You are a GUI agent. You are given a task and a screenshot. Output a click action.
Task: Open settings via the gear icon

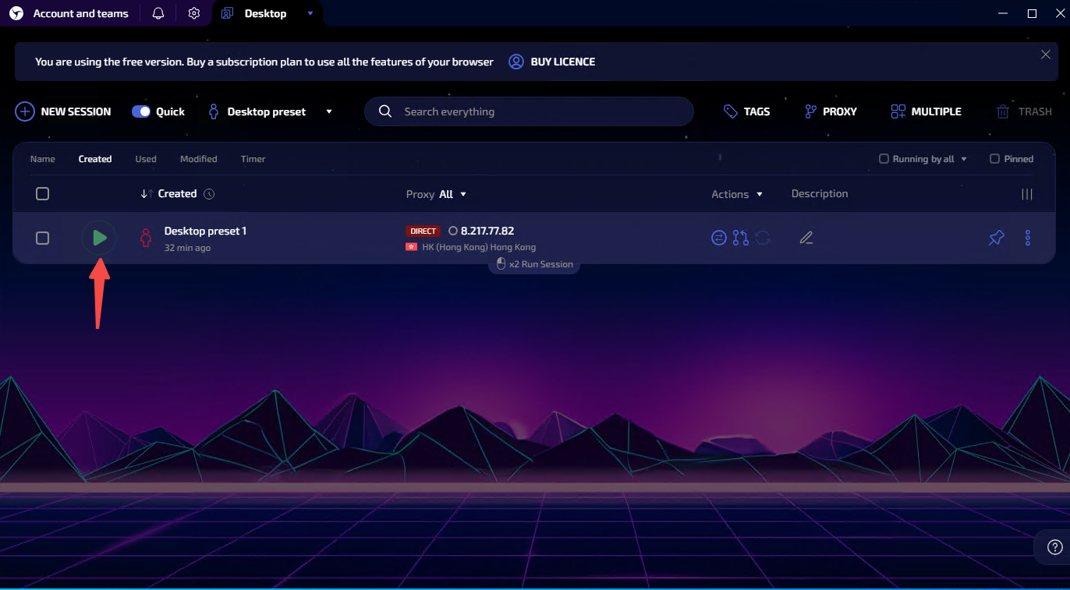pos(194,13)
